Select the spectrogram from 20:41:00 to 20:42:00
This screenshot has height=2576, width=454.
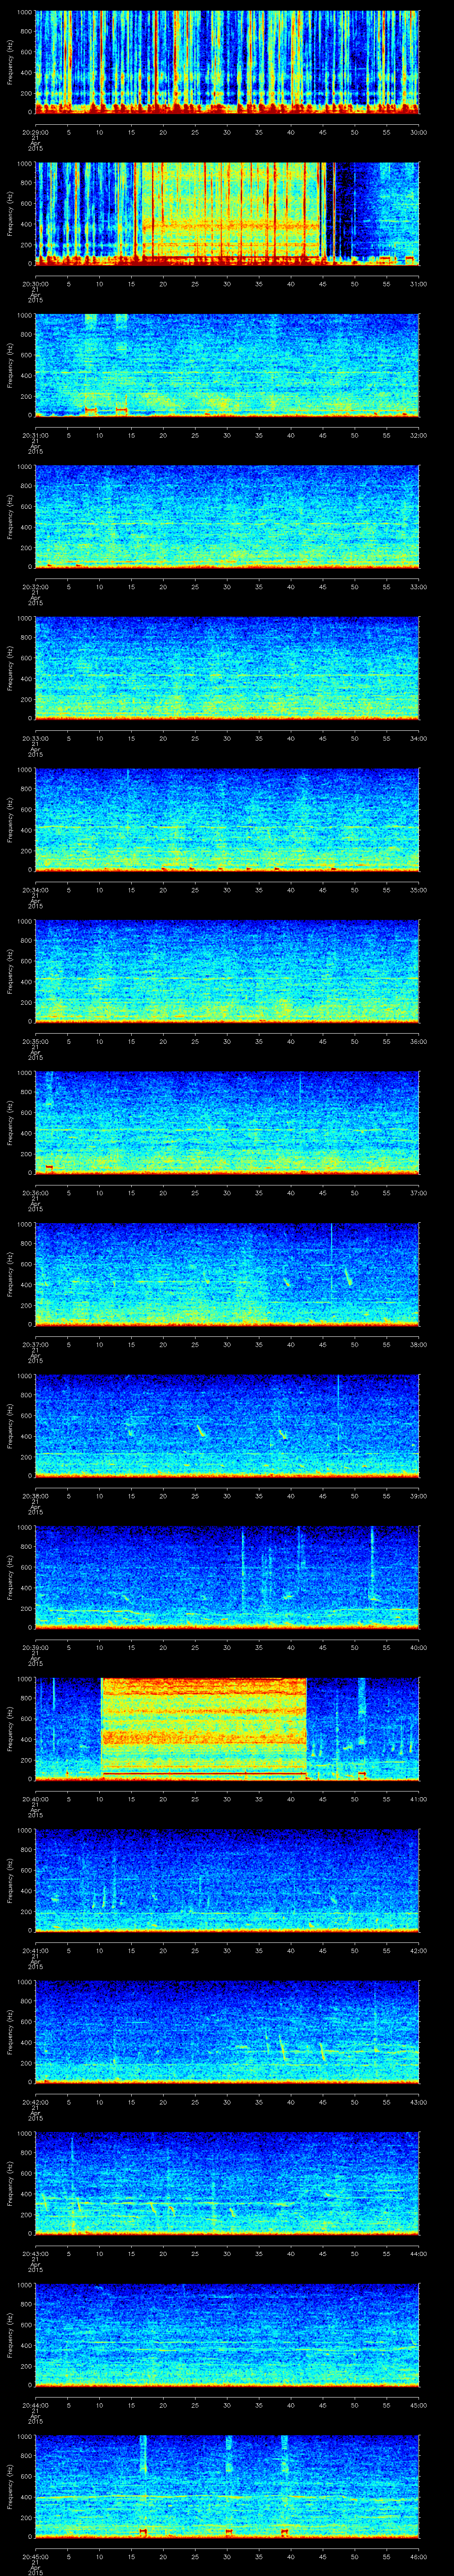point(227,1879)
